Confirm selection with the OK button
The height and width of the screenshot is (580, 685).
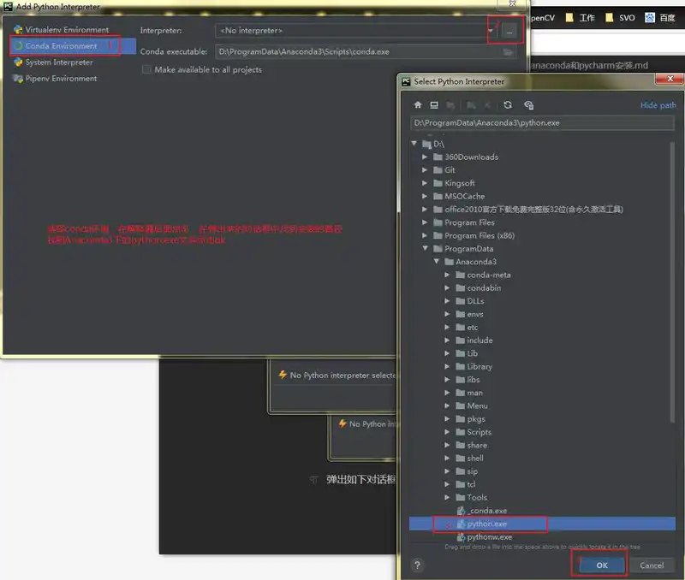coord(602,565)
